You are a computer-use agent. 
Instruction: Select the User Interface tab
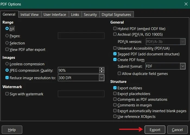pyautogui.click(x=55, y=14)
